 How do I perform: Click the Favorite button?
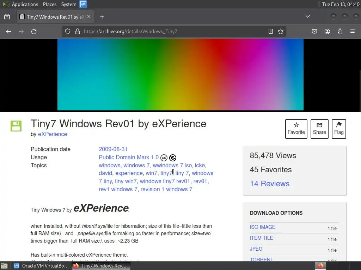click(296, 129)
